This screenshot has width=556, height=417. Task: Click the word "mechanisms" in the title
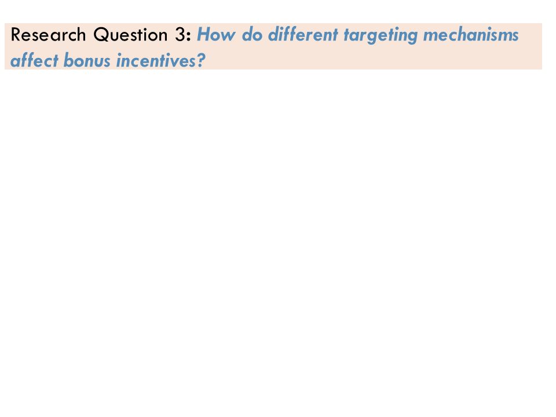click(x=471, y=35)
